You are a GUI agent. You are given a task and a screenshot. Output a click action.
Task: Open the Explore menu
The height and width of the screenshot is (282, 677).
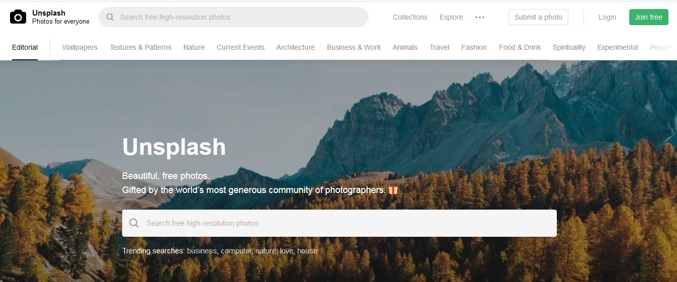click(x=451, y=17)
